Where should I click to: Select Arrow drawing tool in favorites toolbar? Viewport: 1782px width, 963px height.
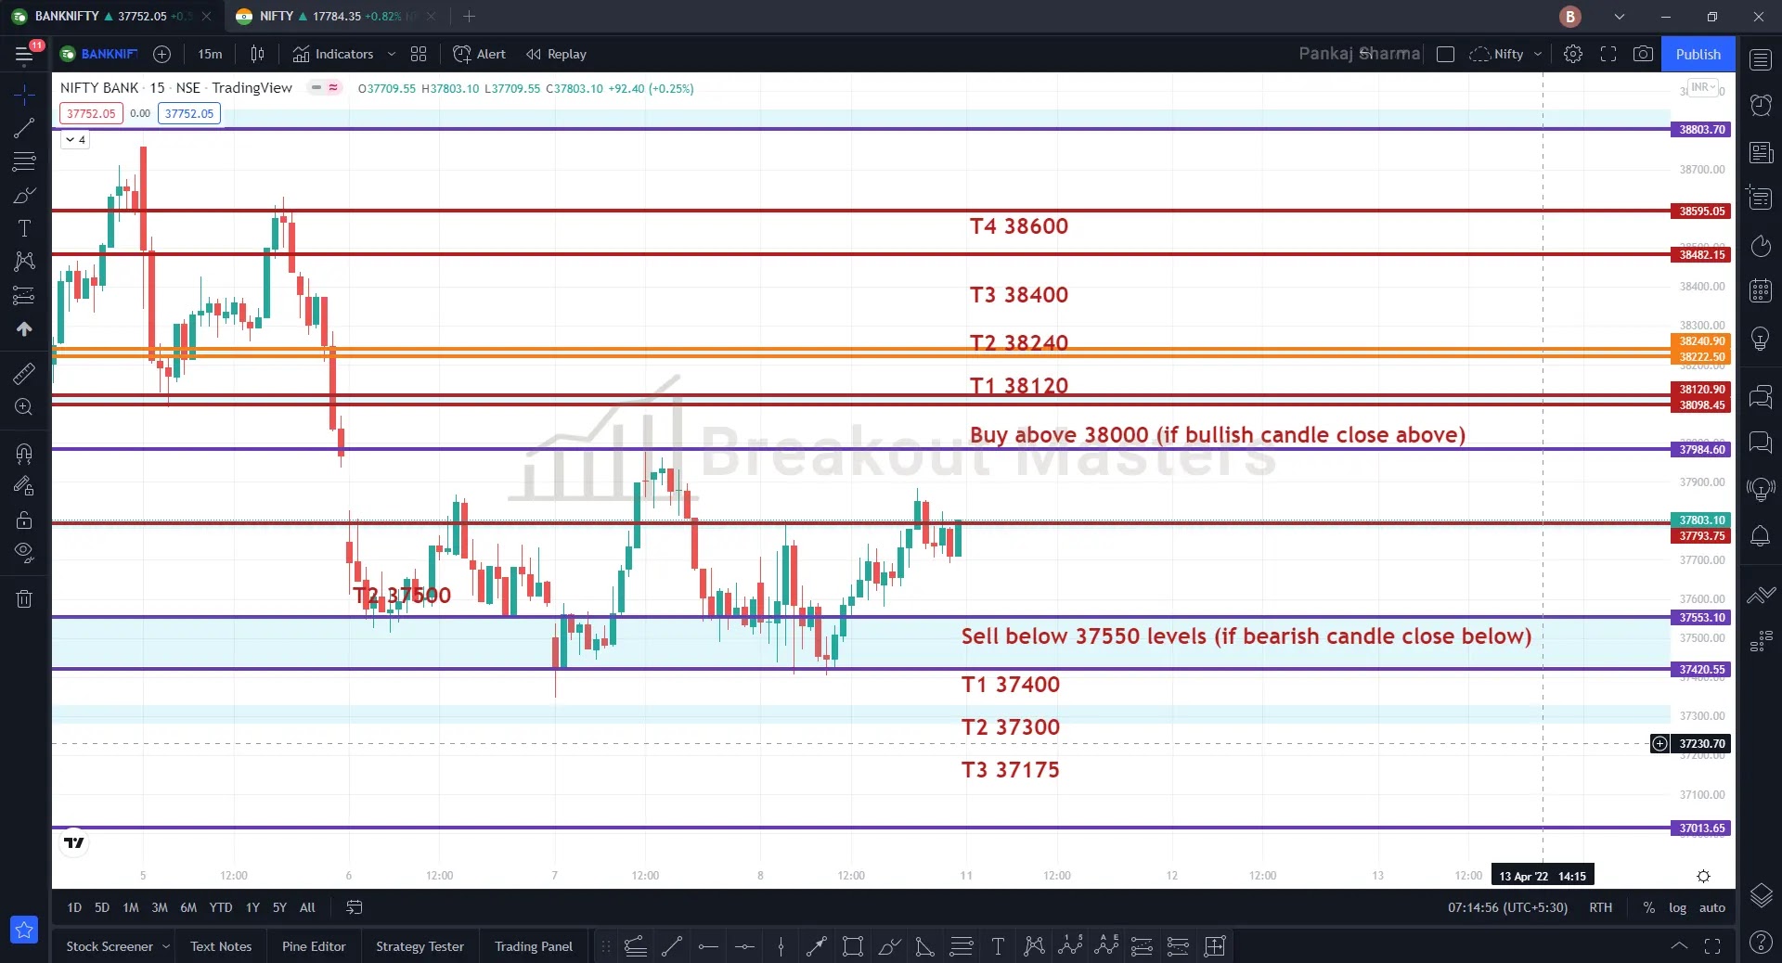817,946
